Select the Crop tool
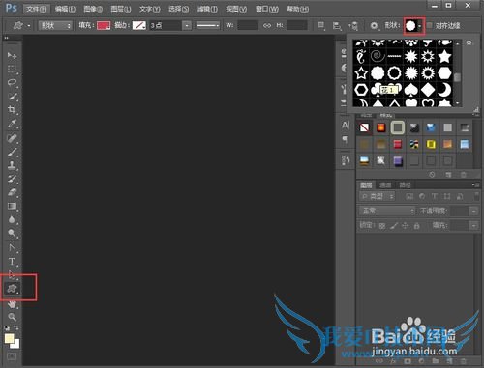The height and width of the screenshot is (368, 484). click(12, 109)
